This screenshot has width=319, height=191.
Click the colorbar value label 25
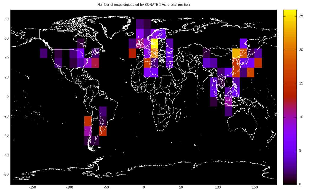(301, 16)
